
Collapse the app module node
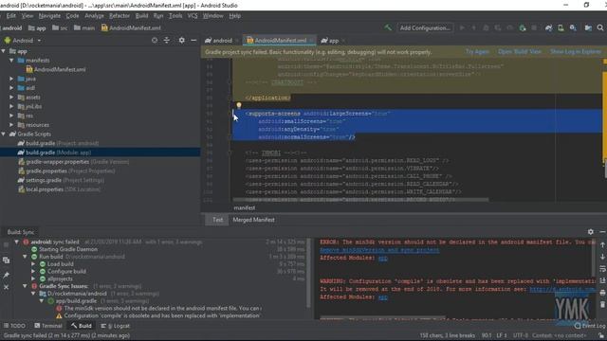[4, 51]
